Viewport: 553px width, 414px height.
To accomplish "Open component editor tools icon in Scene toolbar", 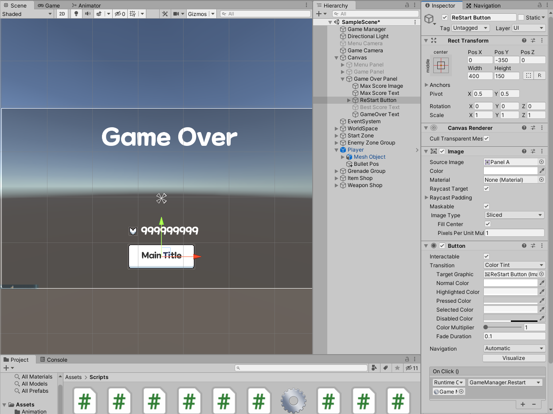I will click(x=165, y=14).
